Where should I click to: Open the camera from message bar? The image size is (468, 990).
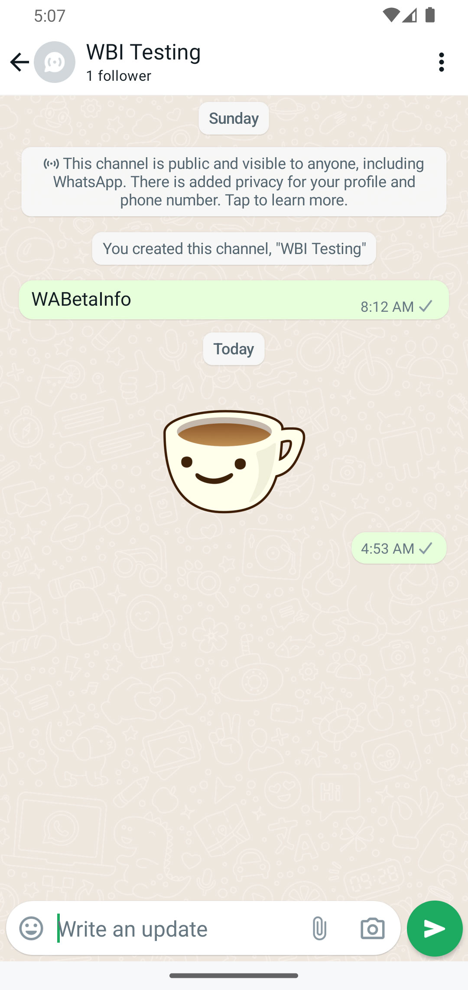point(372,928)
